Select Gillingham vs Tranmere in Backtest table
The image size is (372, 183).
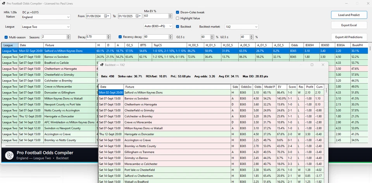(211, 152)
